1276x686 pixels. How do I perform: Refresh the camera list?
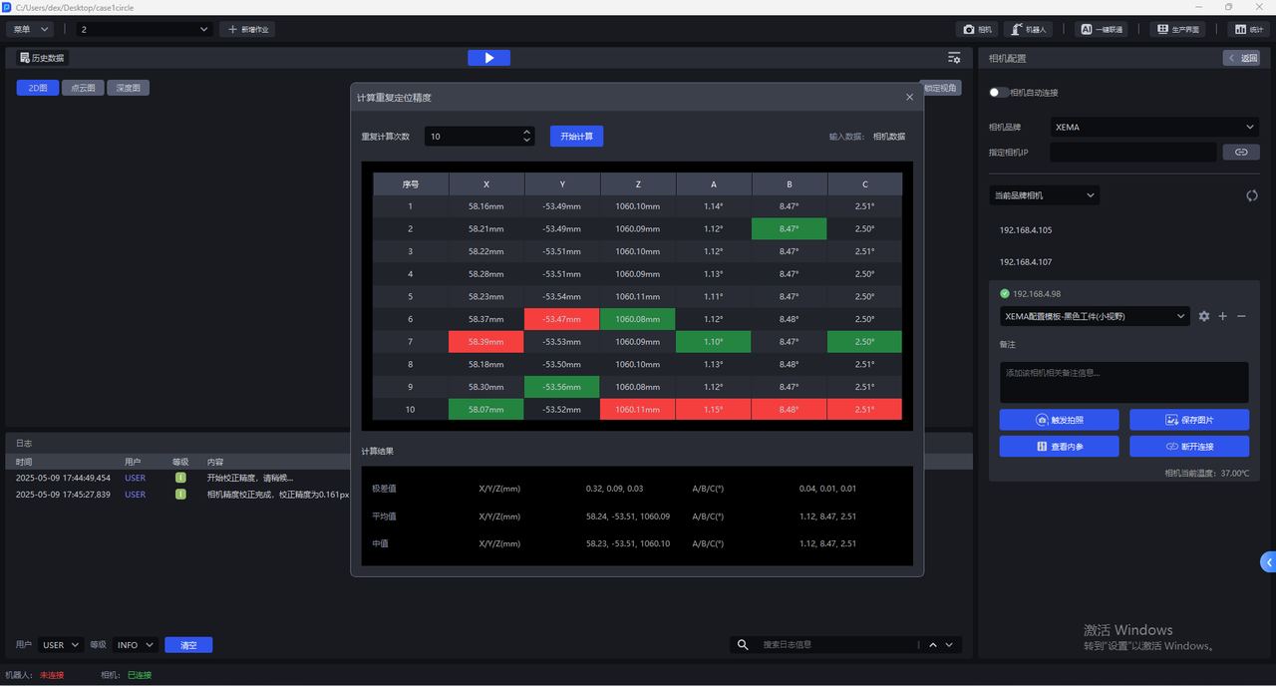point(1252,195)
